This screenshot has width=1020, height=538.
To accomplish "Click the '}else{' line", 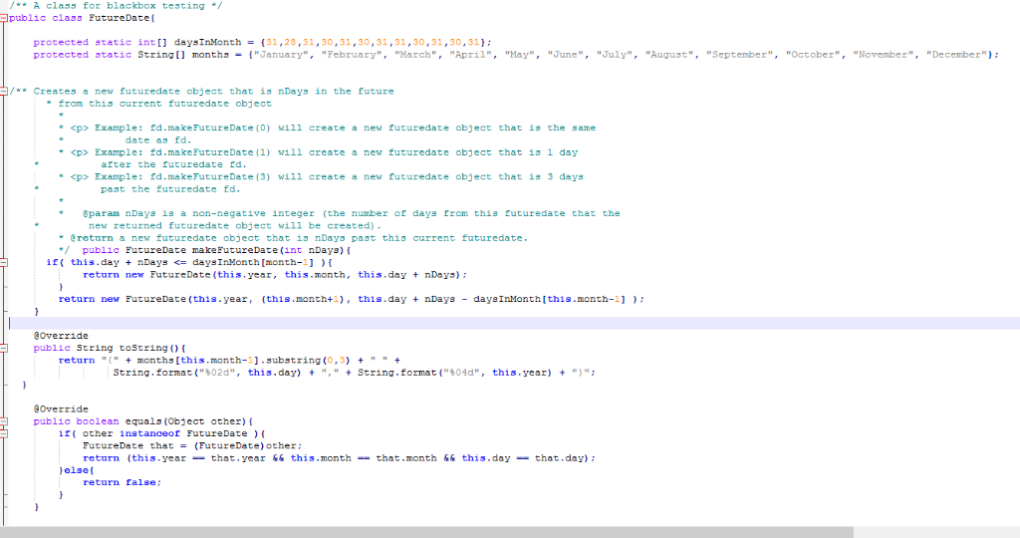I will point(76,470).
